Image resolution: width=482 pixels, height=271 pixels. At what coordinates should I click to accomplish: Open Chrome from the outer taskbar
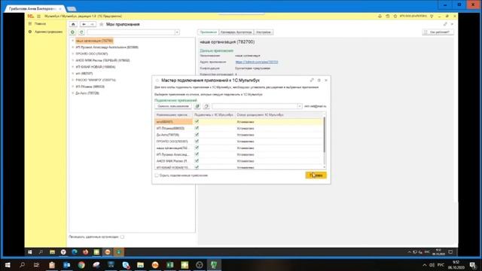pos(81,265)
